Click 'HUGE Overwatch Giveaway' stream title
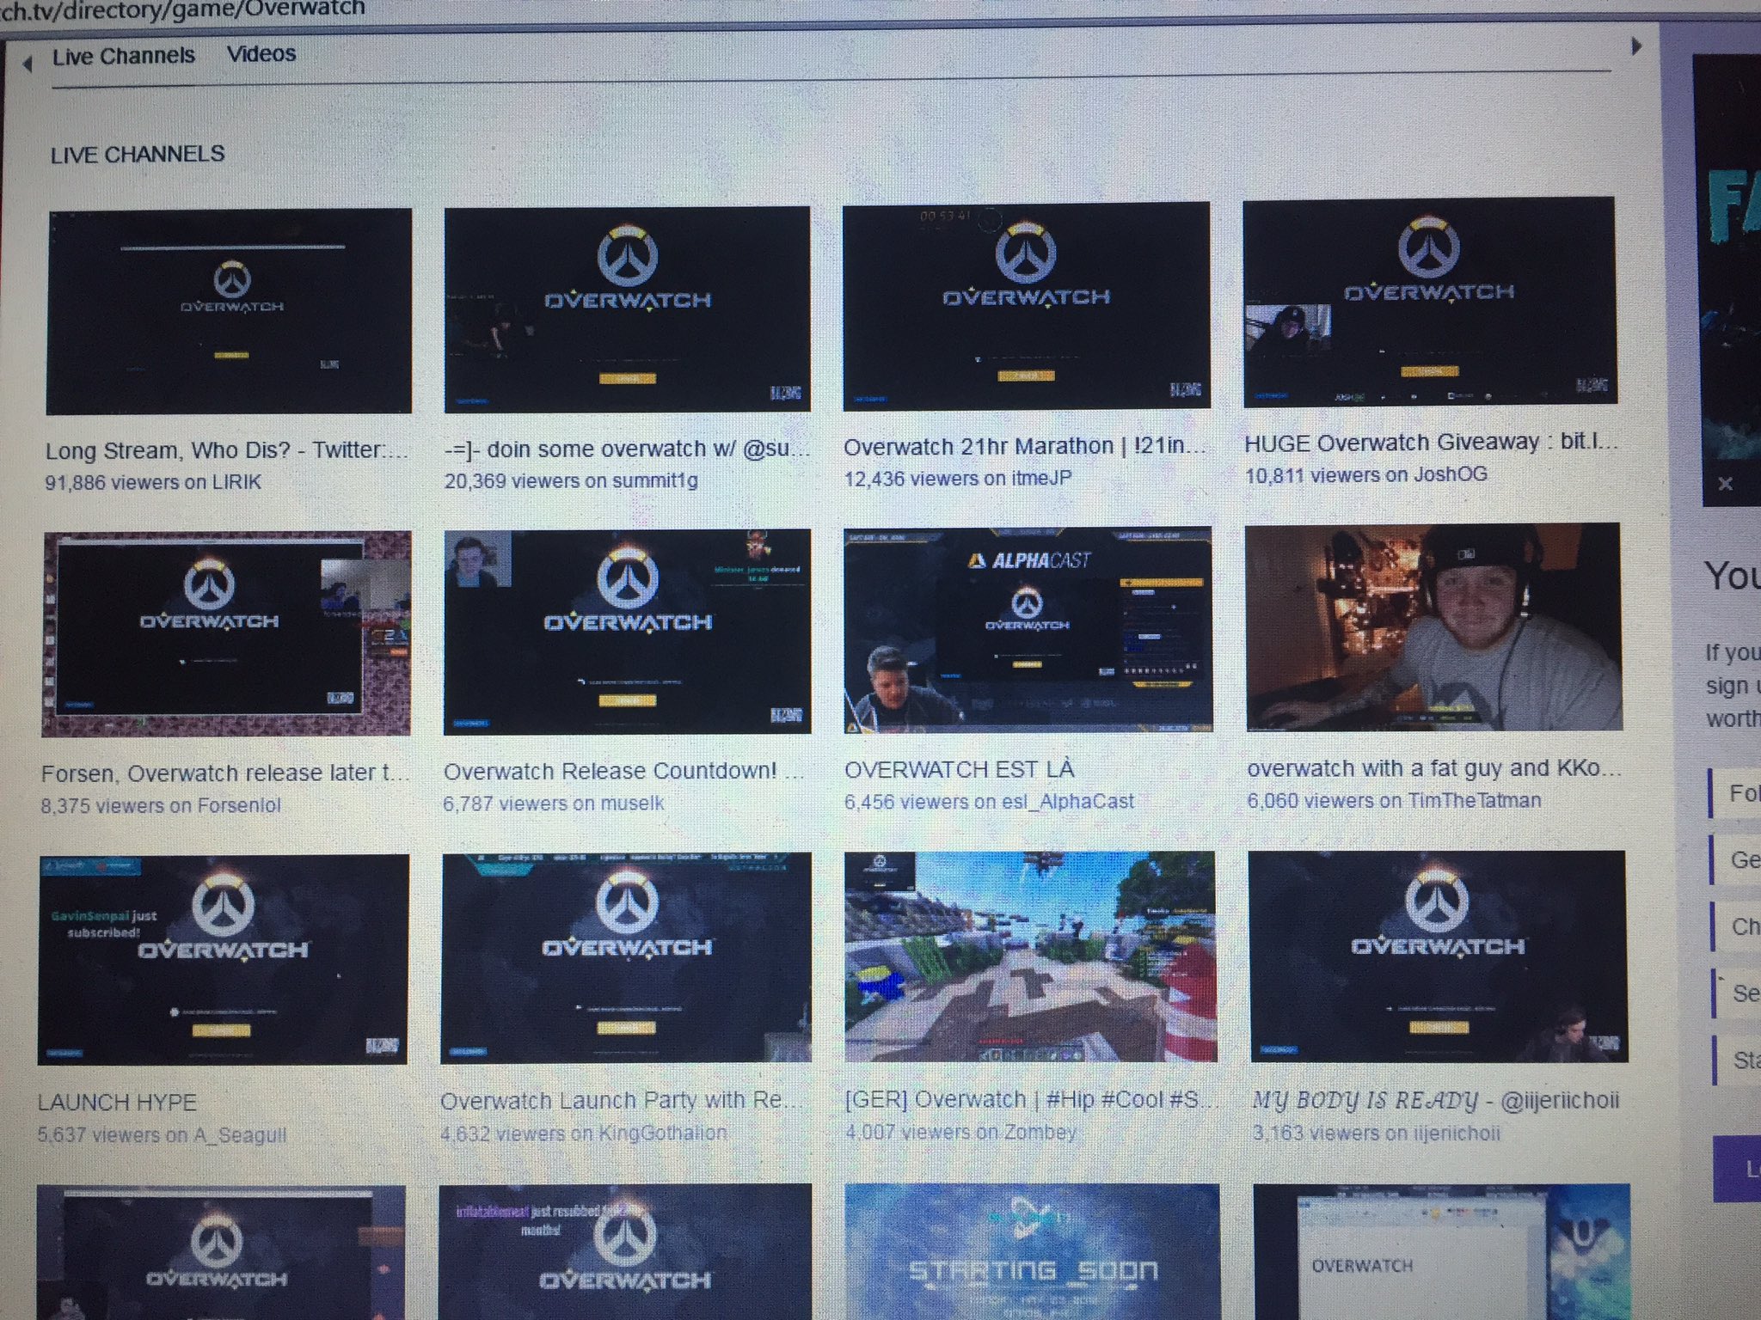The image size is (1761, 1320). (x=1431, y=443)
